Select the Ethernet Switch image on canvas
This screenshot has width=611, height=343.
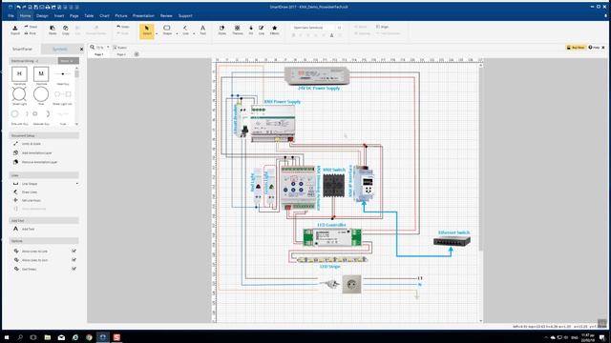pyautogui.click(x=452, y=241)
